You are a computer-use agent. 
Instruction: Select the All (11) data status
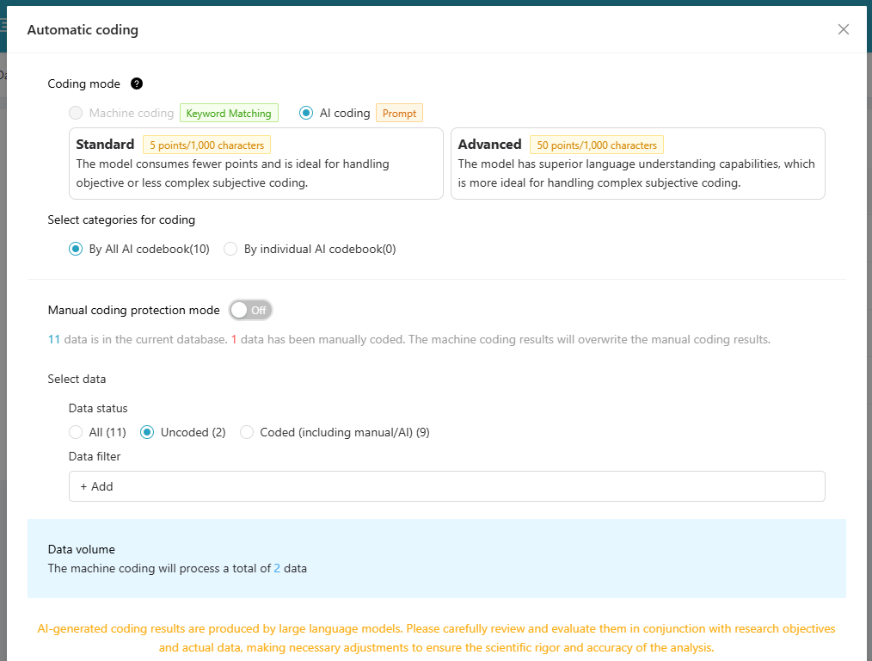(x=77, y=432)
